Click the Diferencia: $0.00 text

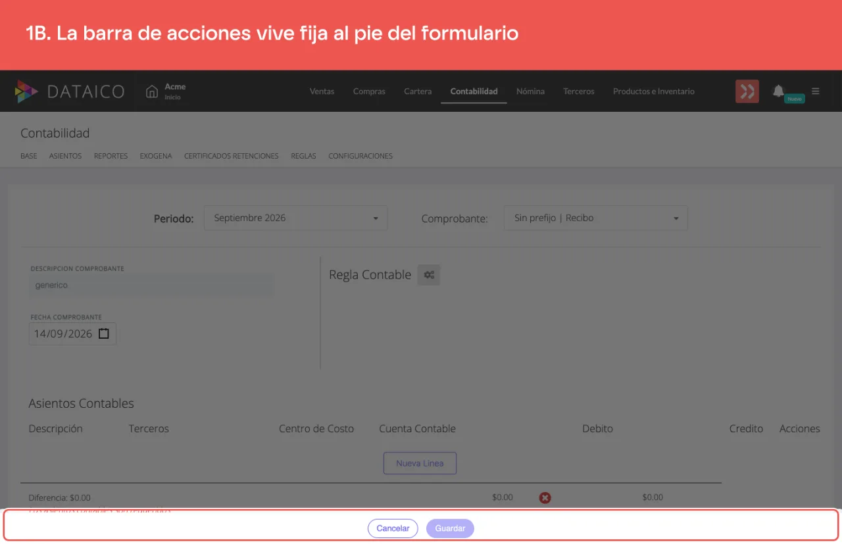[x=60, y=497]
